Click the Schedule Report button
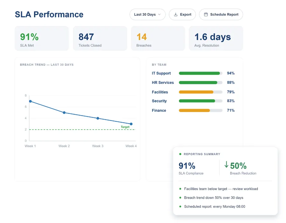286x223 pixels. pos(221,14)
